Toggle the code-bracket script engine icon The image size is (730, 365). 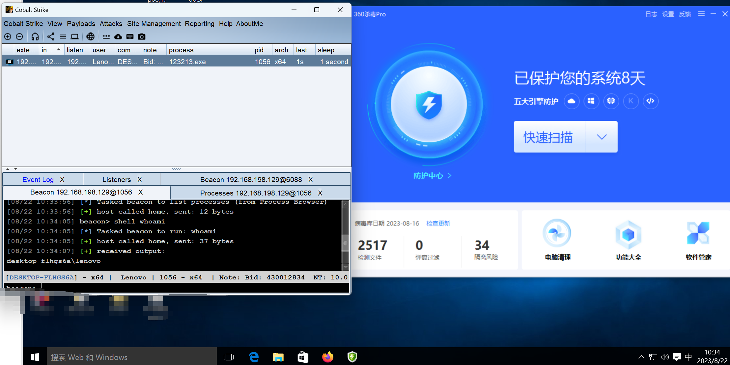coord(650,101)
